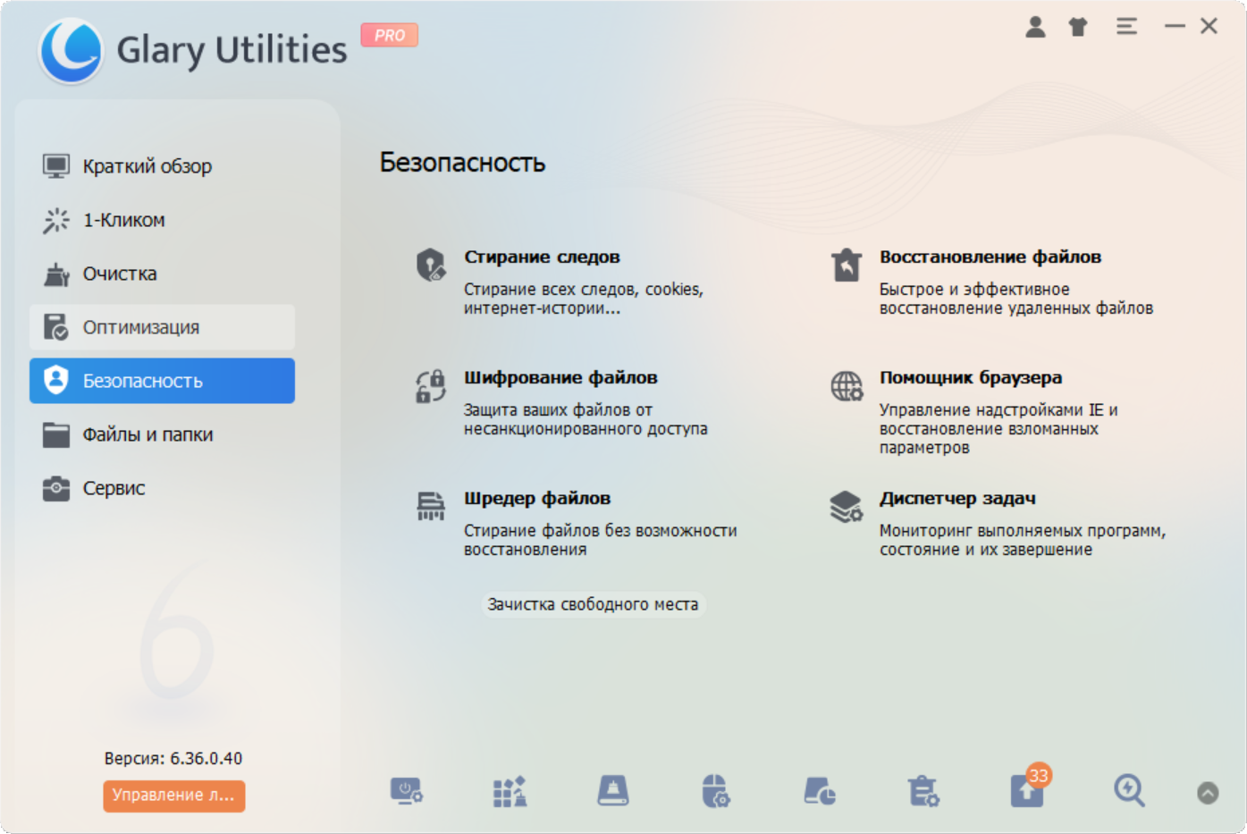Switch to 1-Кликом section

coord(162,220)
